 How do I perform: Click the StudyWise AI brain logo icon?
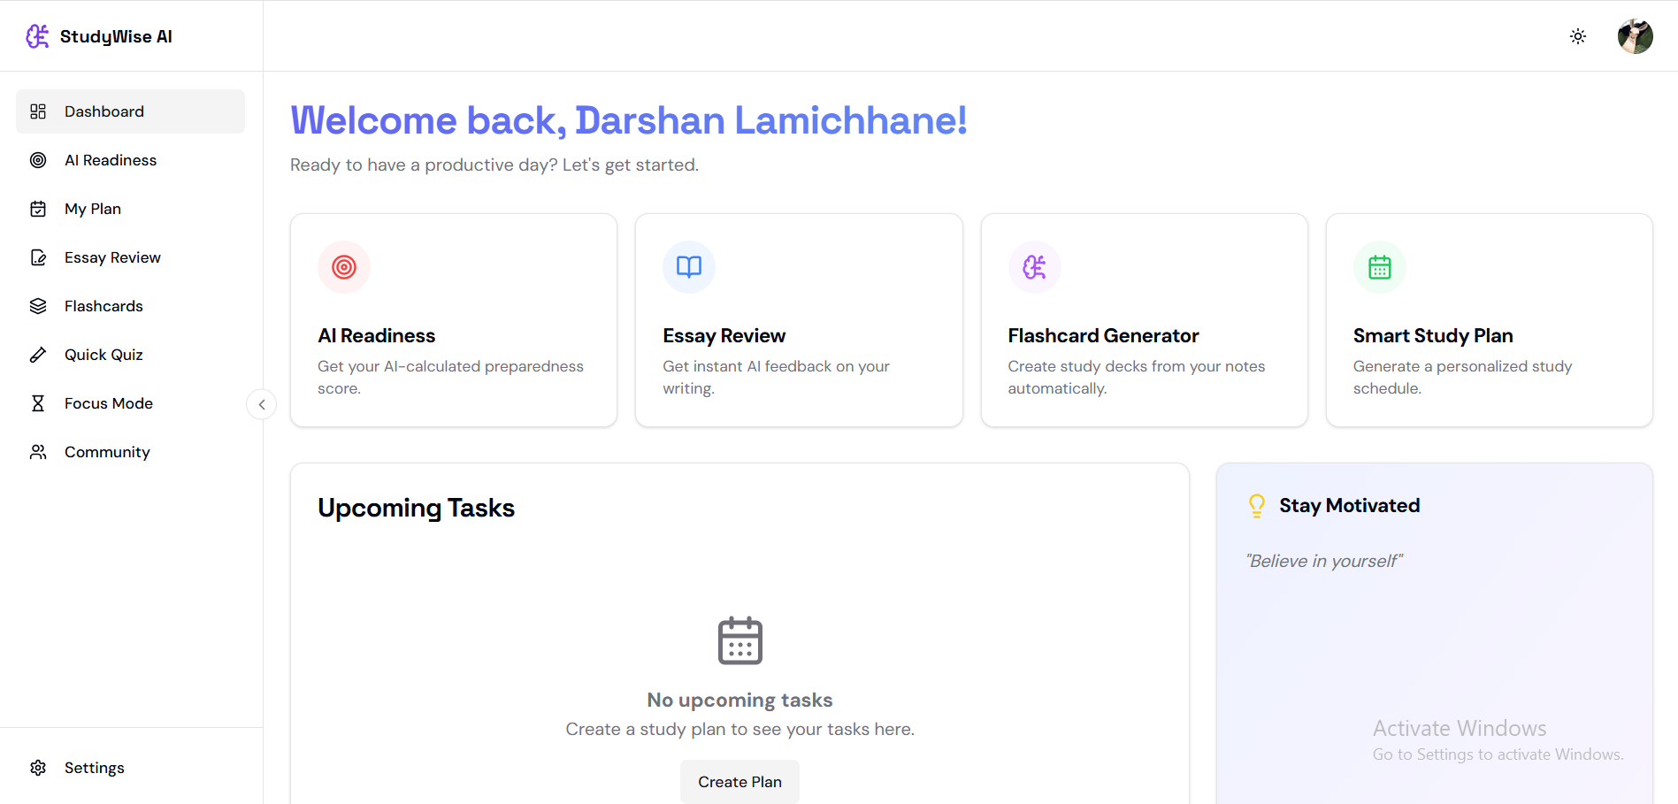37,36
